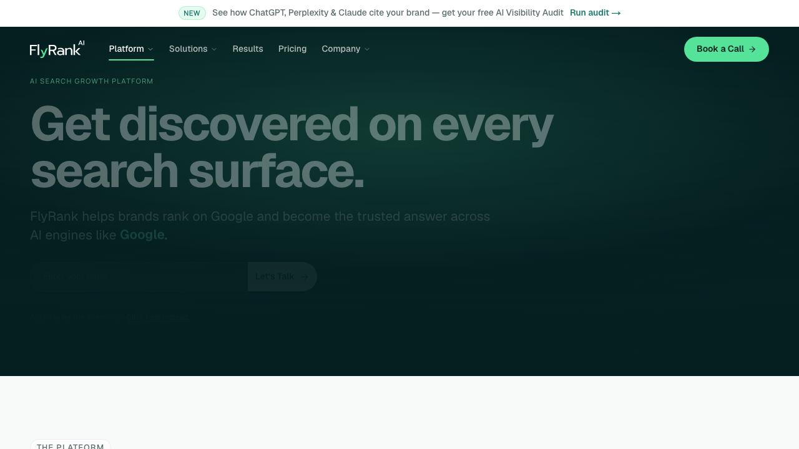Screen dimensions: 799x449
Task: Focus the hero input field beside Let's Talk
Action: pos(139,276)
